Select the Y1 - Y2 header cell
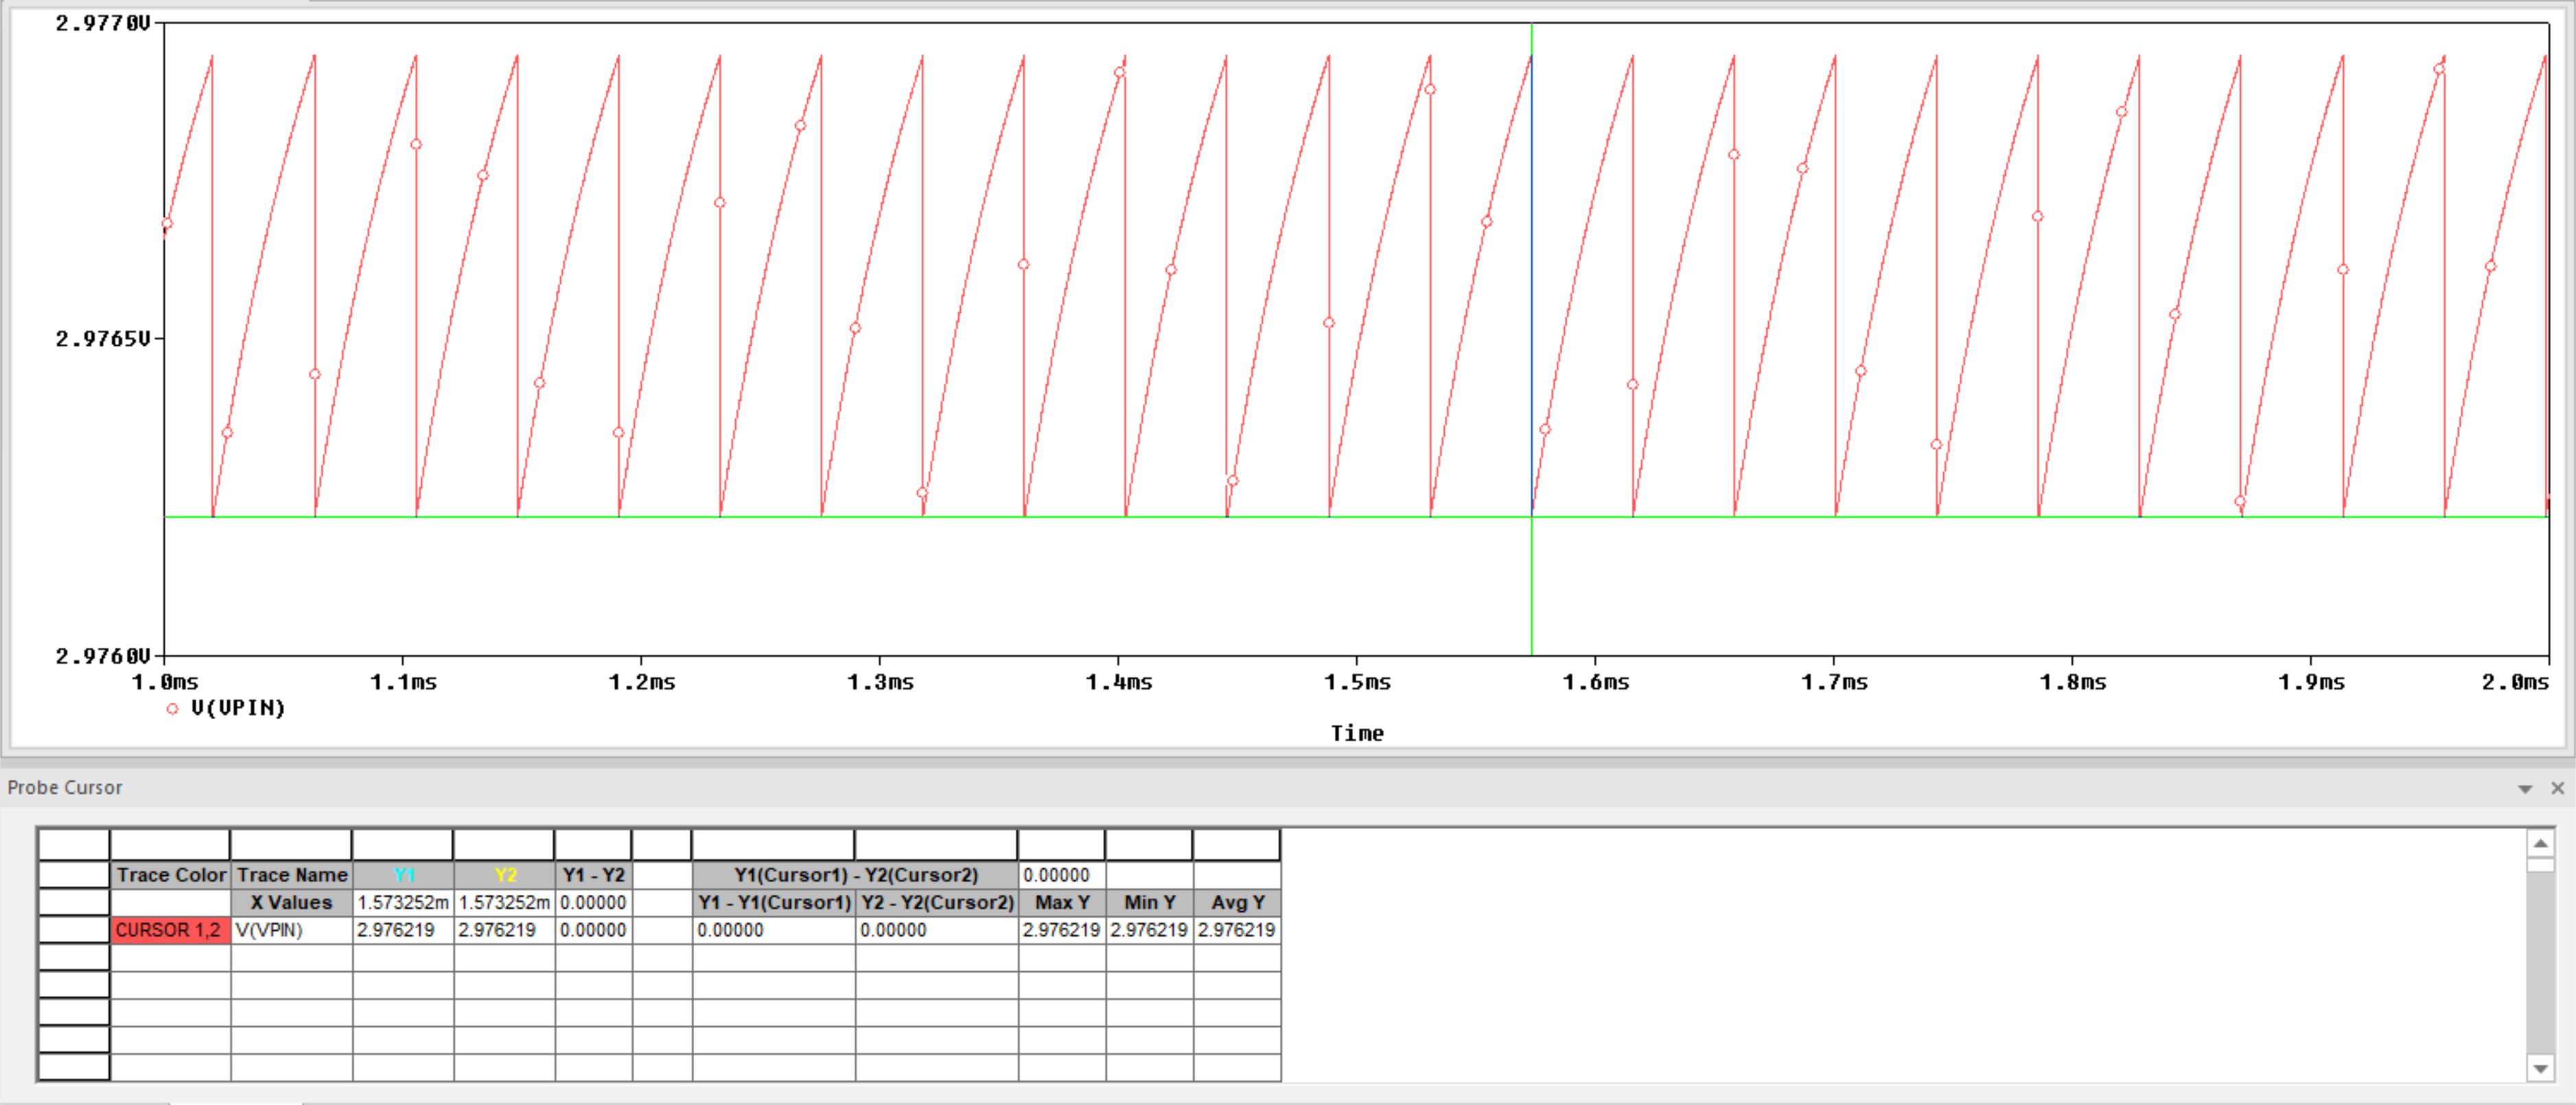Screen dimensions: 2576x1105 (593, 875)
